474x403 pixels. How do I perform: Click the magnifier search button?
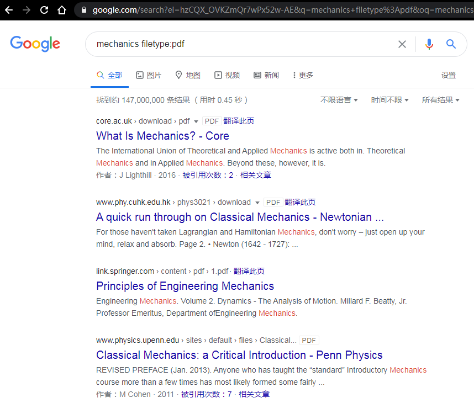pyautogui.click(x=451, y=44)
